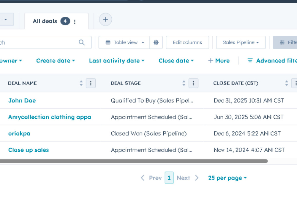Open the All deals tab options menu
This screenshot has height=223, width=297.
pyautogui.click(x=75, y=22)
